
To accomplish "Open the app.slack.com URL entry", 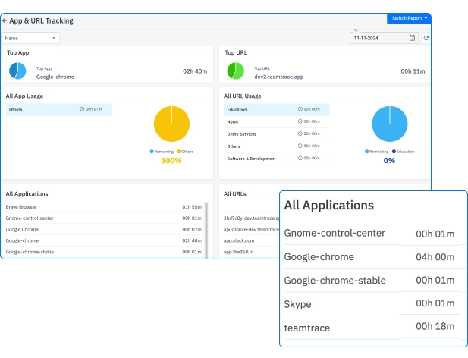I will [239, 240].
